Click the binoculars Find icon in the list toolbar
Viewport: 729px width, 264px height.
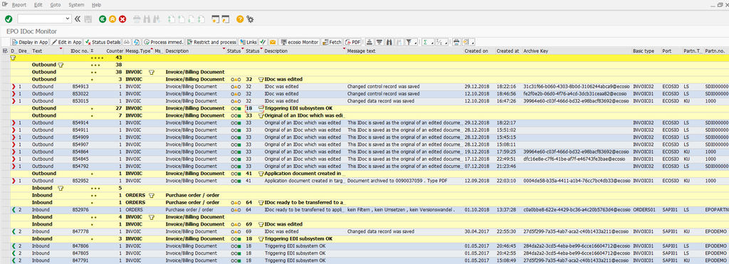(389, 42)
